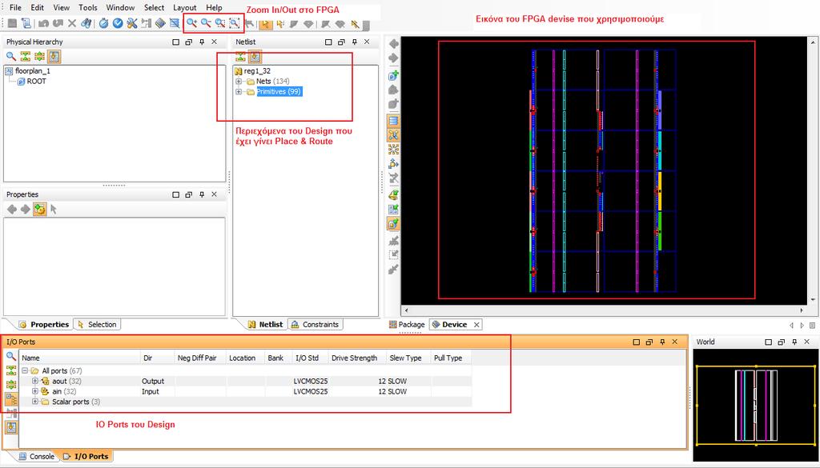Click the stopwatch timing icon

(x=103, y=23)
